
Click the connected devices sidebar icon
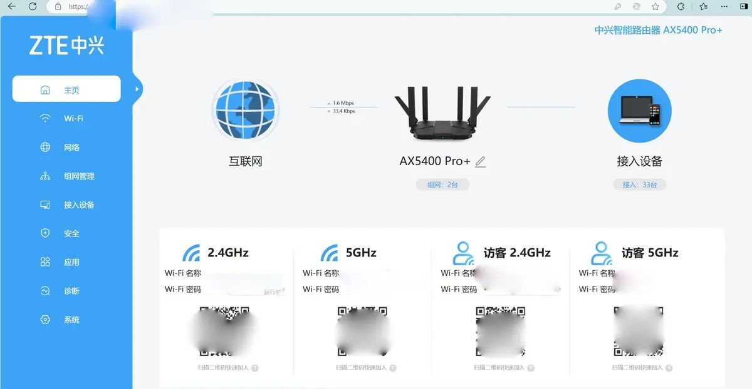point(45,205)
